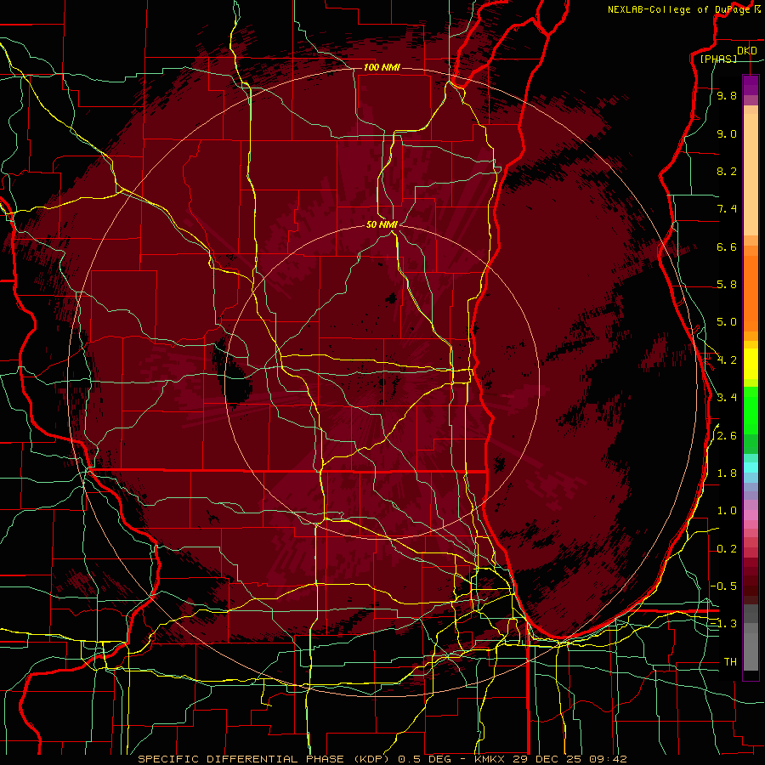
Task: Click the -1.3 value on the color scale
Action: pyautogui.click(x=724, y=624)
